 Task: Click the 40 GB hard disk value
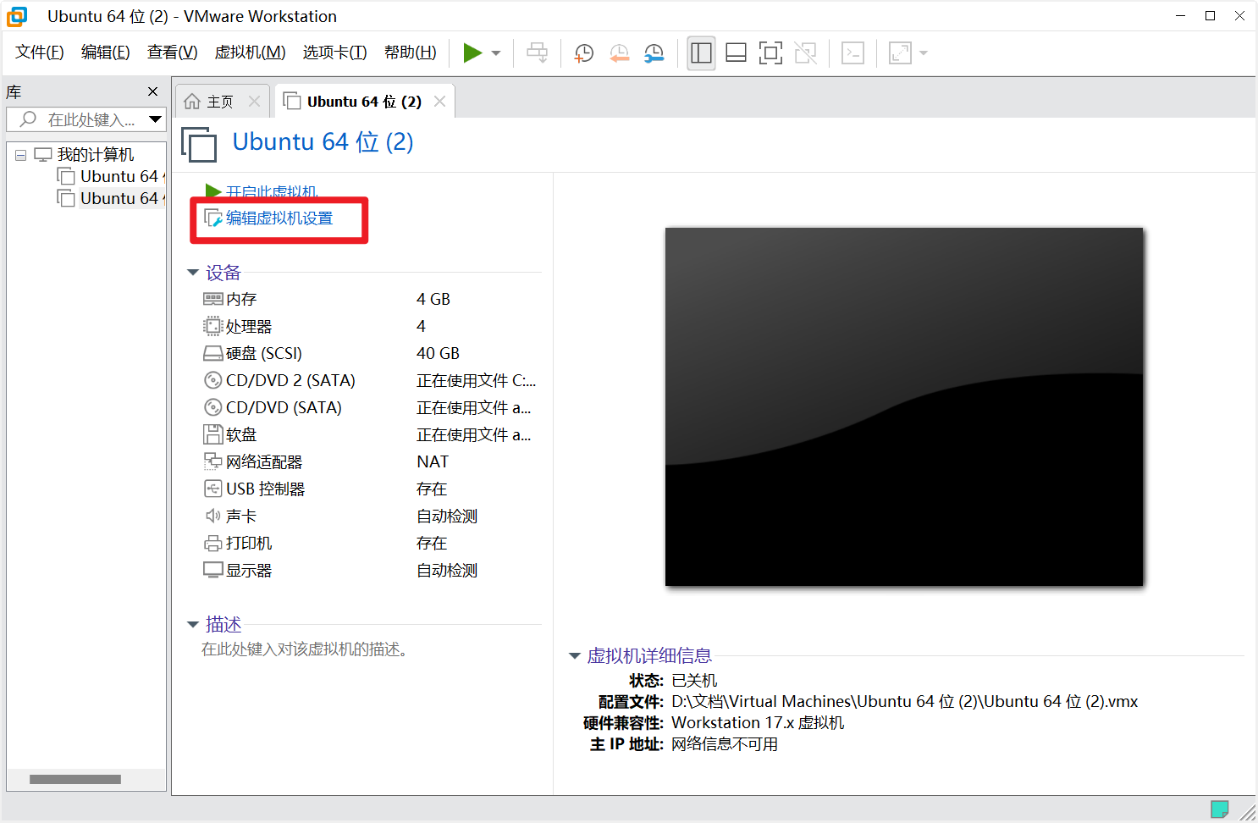point(438,353)
